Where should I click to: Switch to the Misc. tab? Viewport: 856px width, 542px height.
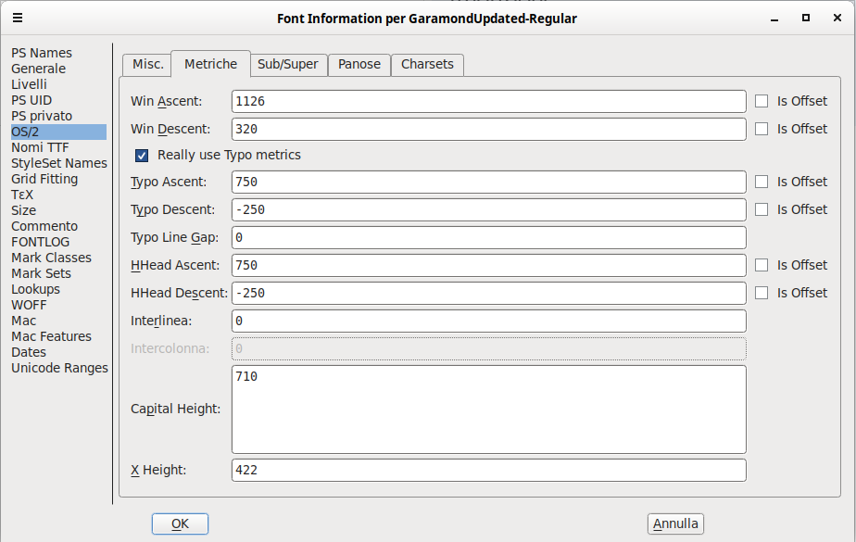147,65
